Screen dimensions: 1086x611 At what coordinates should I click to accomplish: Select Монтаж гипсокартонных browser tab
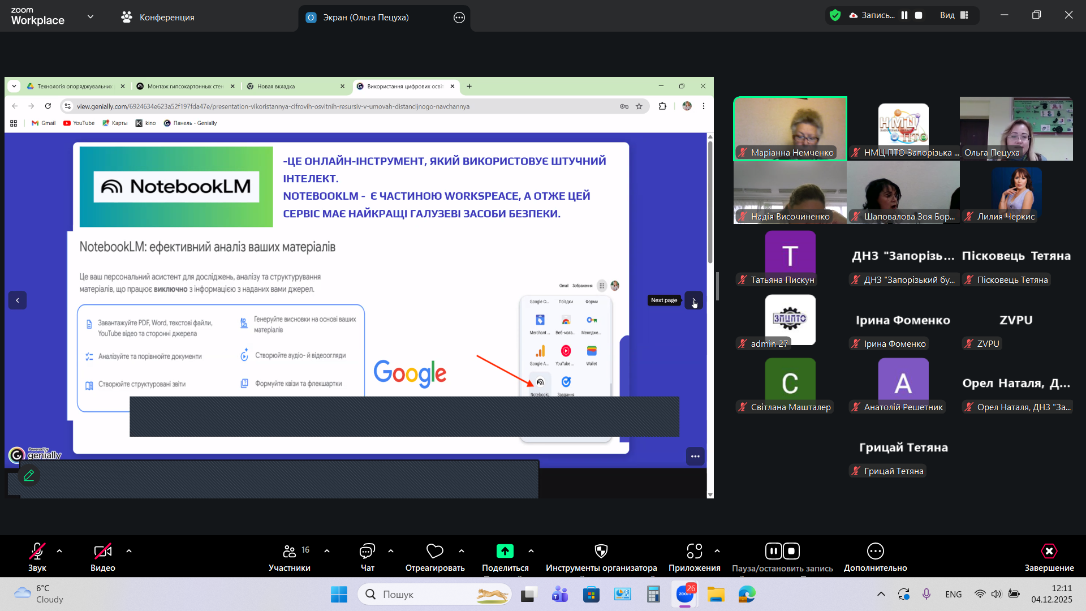[186, 87]
